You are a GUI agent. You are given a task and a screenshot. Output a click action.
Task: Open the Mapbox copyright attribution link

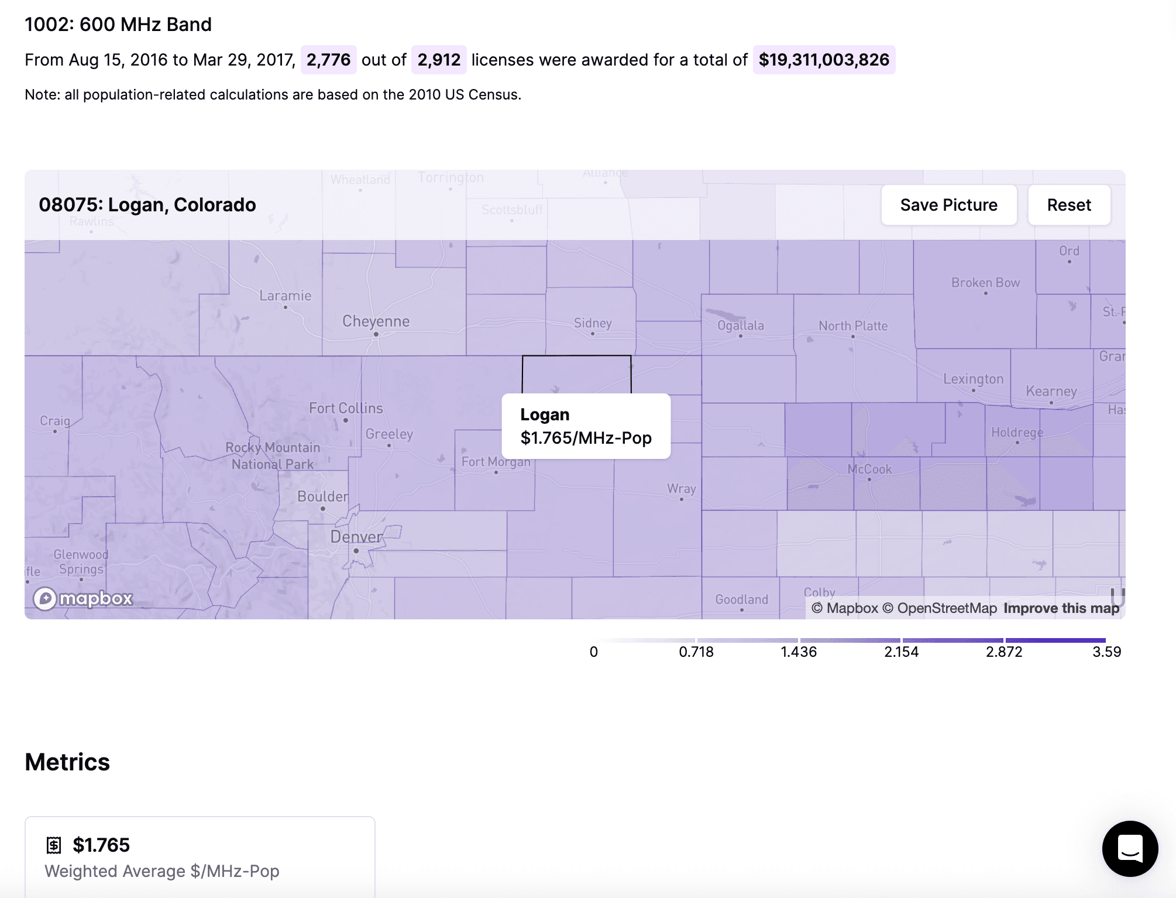tap(844, 608)
